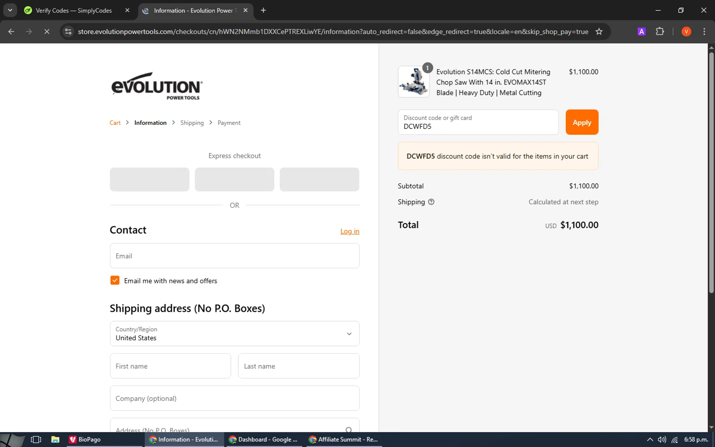Click the Calculated at next step text
The image size is (715, 447).
coord(563,202)
